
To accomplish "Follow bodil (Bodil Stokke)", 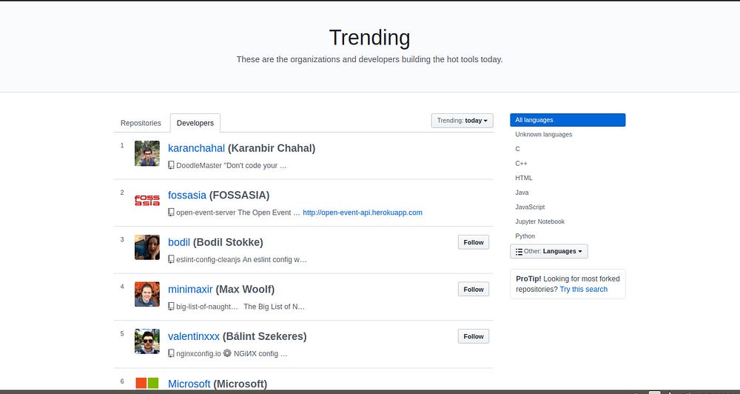I will click(x=473, y=242).
